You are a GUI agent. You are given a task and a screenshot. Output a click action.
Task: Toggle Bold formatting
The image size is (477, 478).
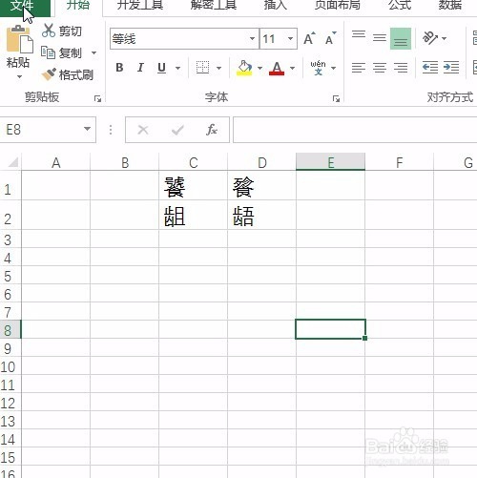[119, 68]
